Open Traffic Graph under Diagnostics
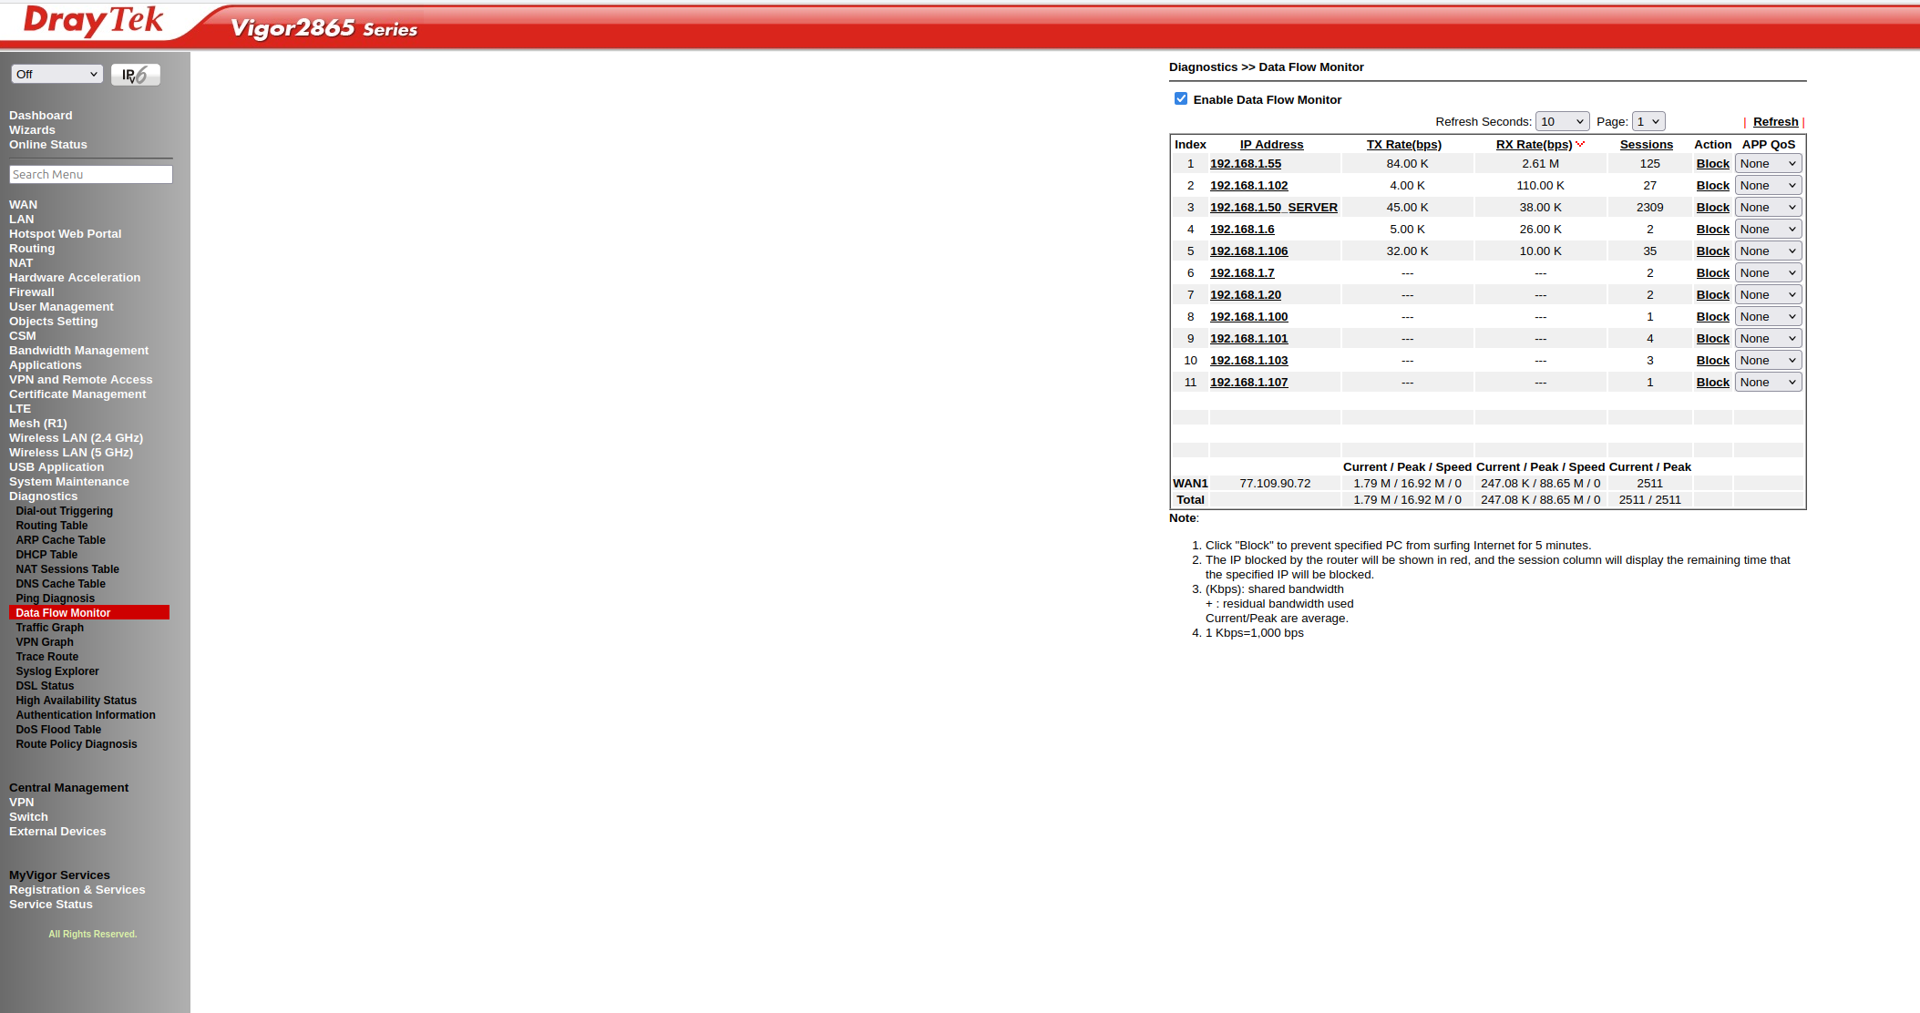The height and width of the screenshot is (1013, 1920). tap(49, 628)
